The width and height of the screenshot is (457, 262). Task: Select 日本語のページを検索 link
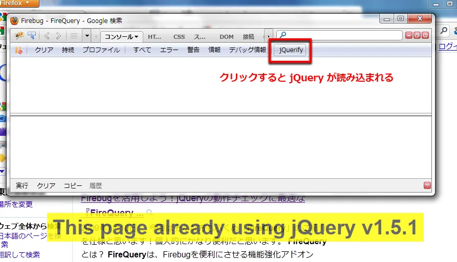click(30, 240)
